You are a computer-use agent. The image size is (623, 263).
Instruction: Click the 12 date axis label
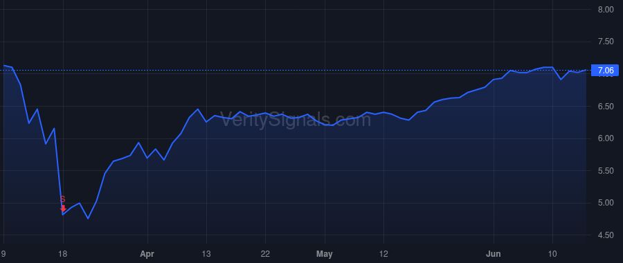pos(383,254)
